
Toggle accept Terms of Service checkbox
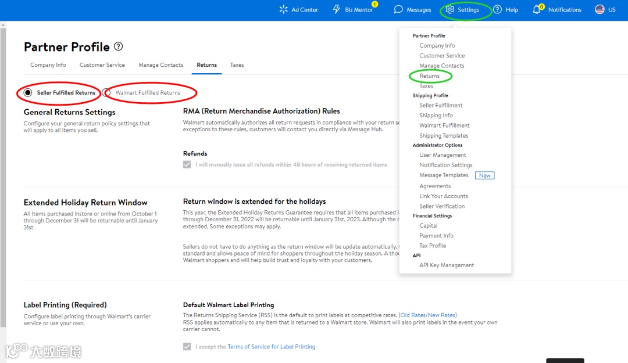click(187, 347)
